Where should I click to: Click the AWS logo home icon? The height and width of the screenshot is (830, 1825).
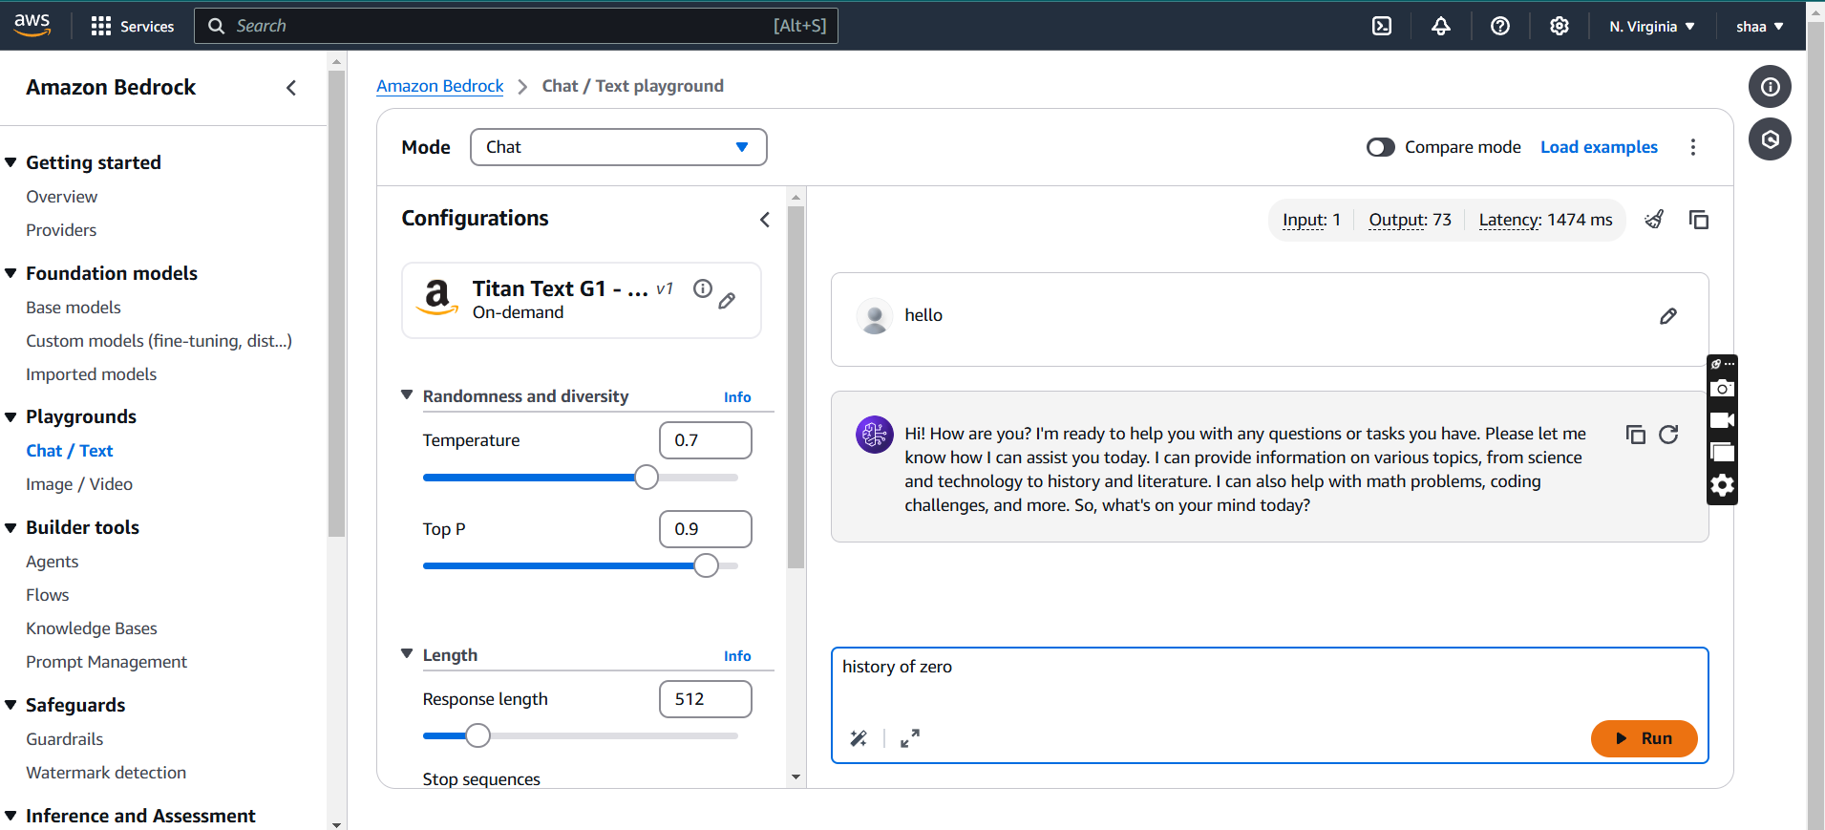[32, 26]
